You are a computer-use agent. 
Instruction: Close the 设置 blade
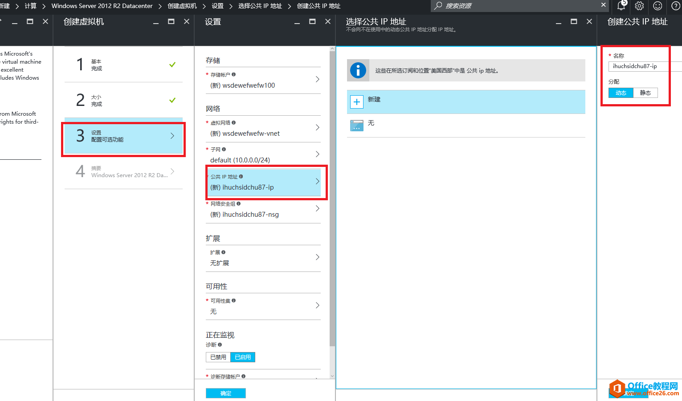pos(328,21)
